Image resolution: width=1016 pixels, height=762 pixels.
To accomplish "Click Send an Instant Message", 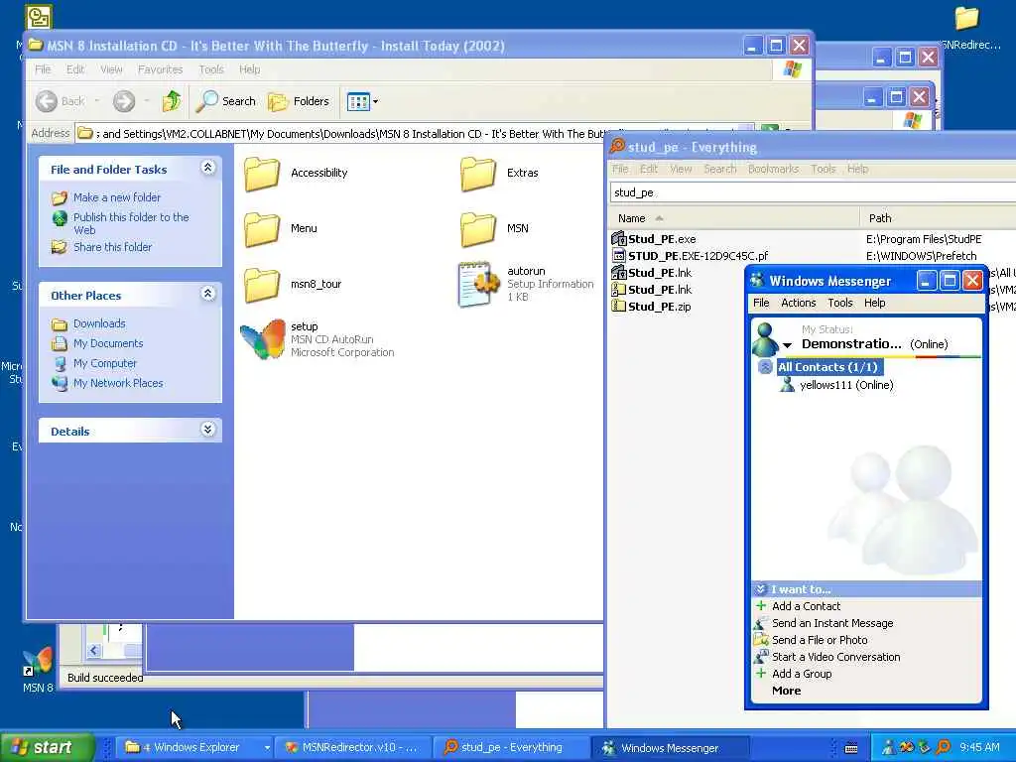I will coord(832,623).
